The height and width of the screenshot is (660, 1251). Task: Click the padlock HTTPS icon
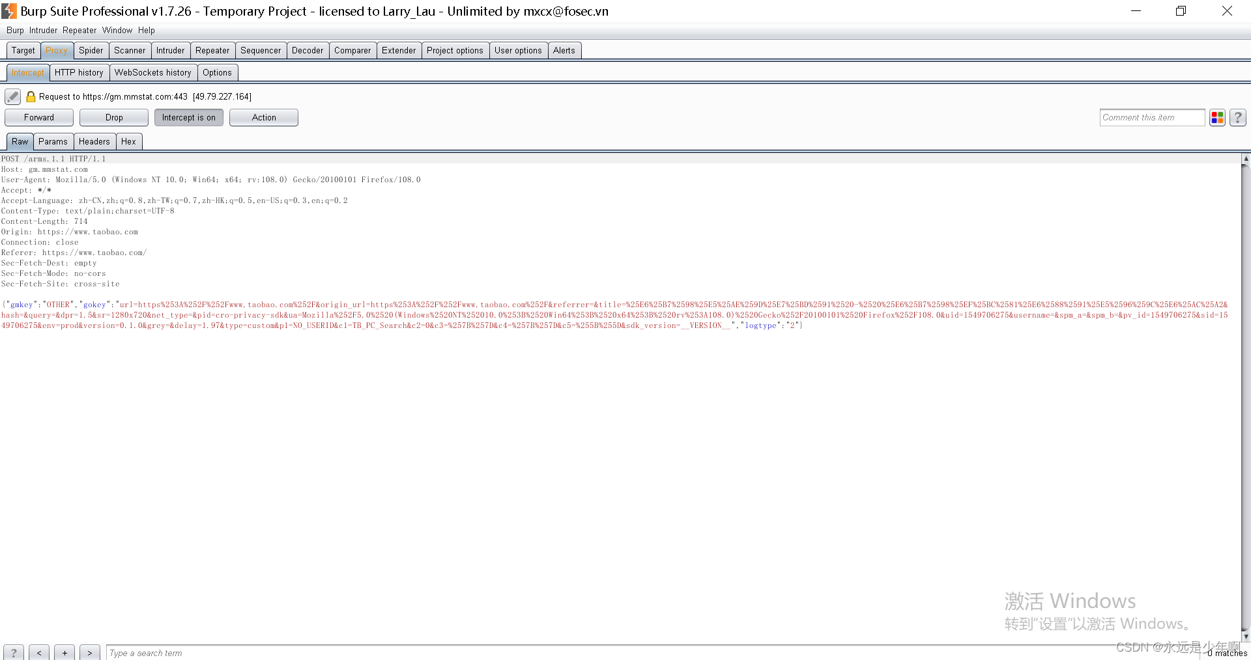pos(31,97)
